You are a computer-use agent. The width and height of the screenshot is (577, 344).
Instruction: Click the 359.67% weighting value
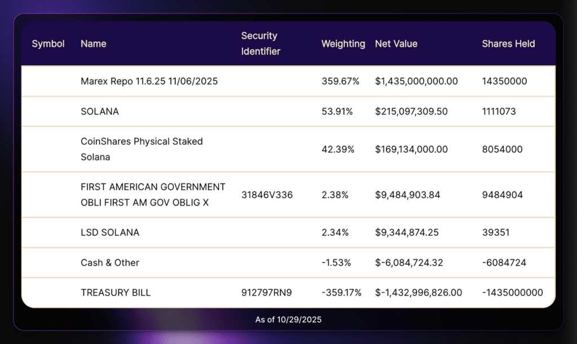coord(340,81)
